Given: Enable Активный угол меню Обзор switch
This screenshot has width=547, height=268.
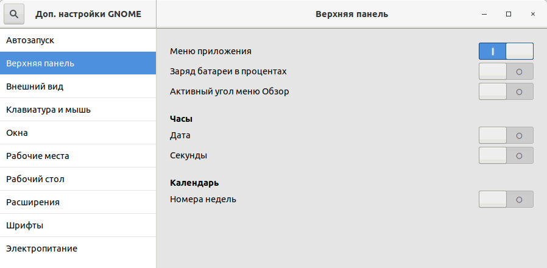Looking at the screenshot, I should [x=506, y=91].
